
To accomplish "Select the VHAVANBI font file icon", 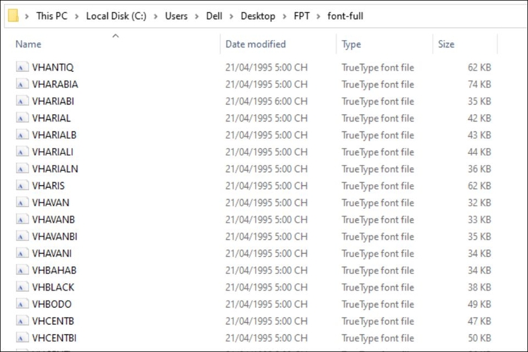I will click(x=22, y=236).
